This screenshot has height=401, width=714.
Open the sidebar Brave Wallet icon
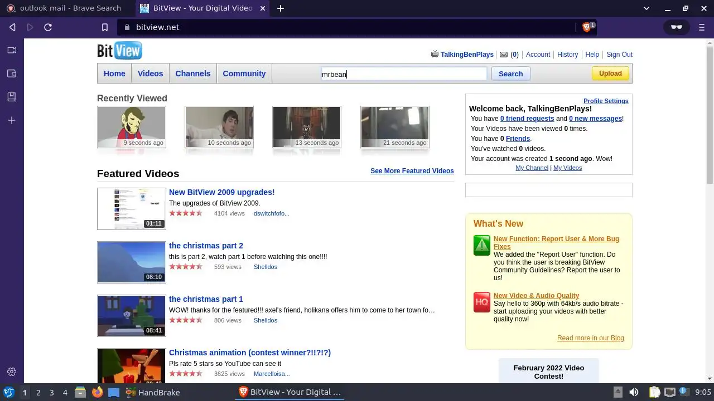point(12,73)
